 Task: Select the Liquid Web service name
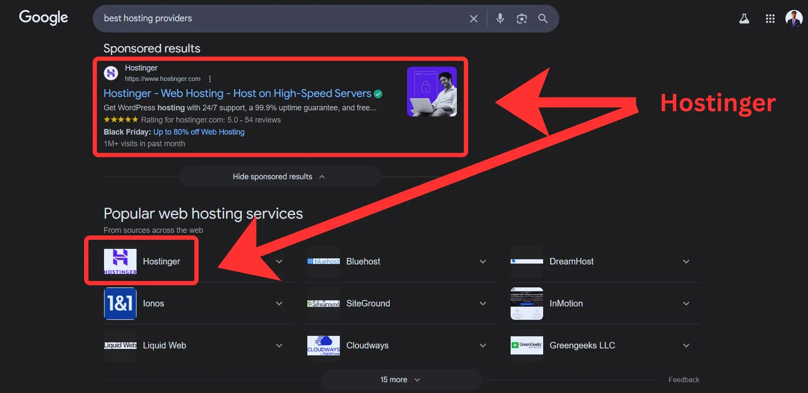[x=164, y=345]
